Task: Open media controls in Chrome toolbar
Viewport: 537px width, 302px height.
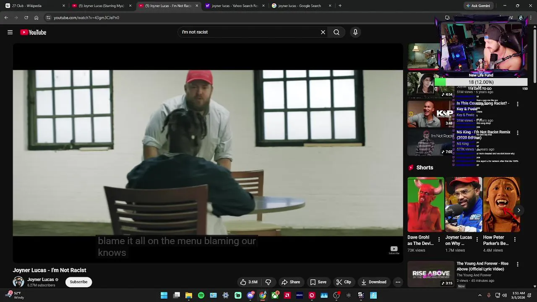Action: [511, 18]
